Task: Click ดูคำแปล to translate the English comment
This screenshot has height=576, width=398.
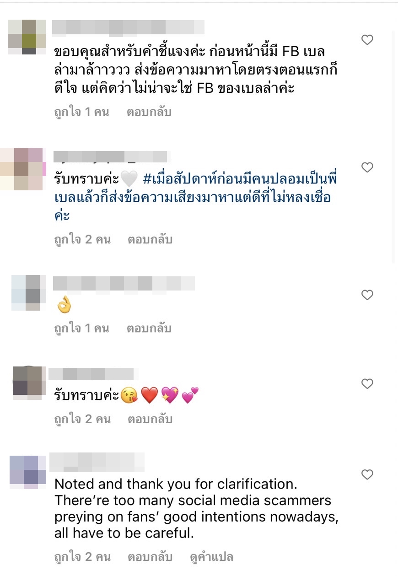Action: (x=211, y=557)
